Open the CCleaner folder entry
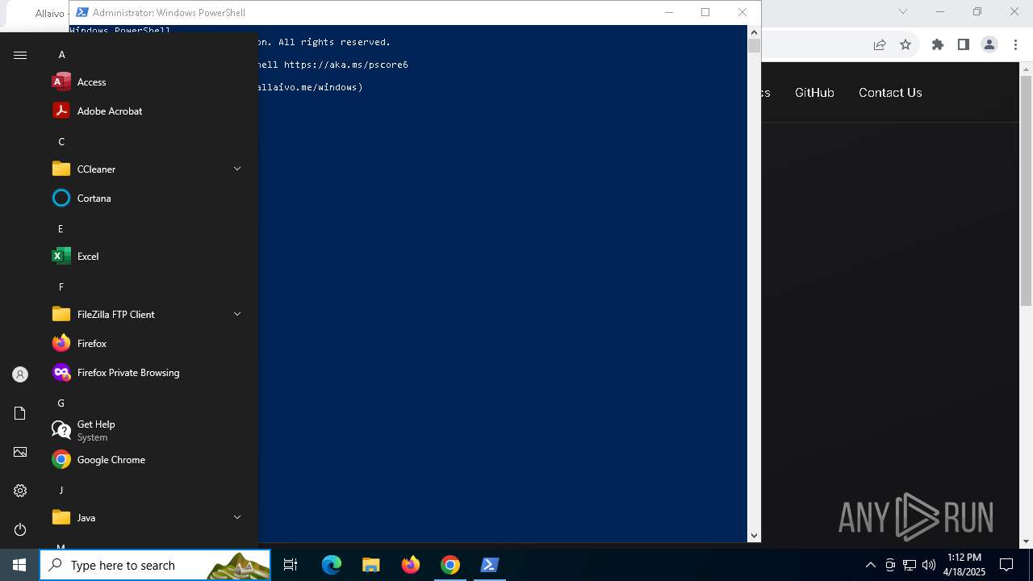The image size is (1033, 581). point(149,169)
